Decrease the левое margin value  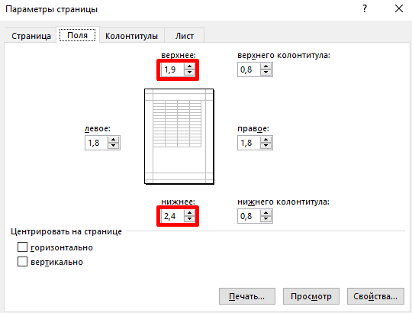(113, 146)
